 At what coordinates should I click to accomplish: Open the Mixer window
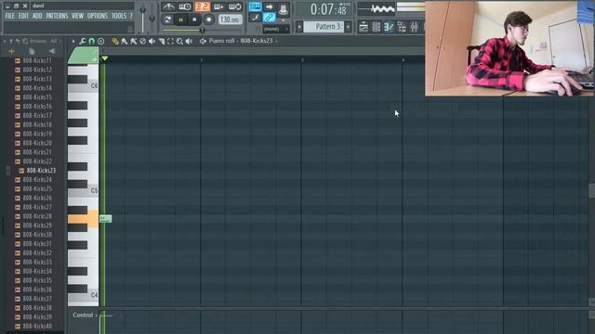click(414, 27)
